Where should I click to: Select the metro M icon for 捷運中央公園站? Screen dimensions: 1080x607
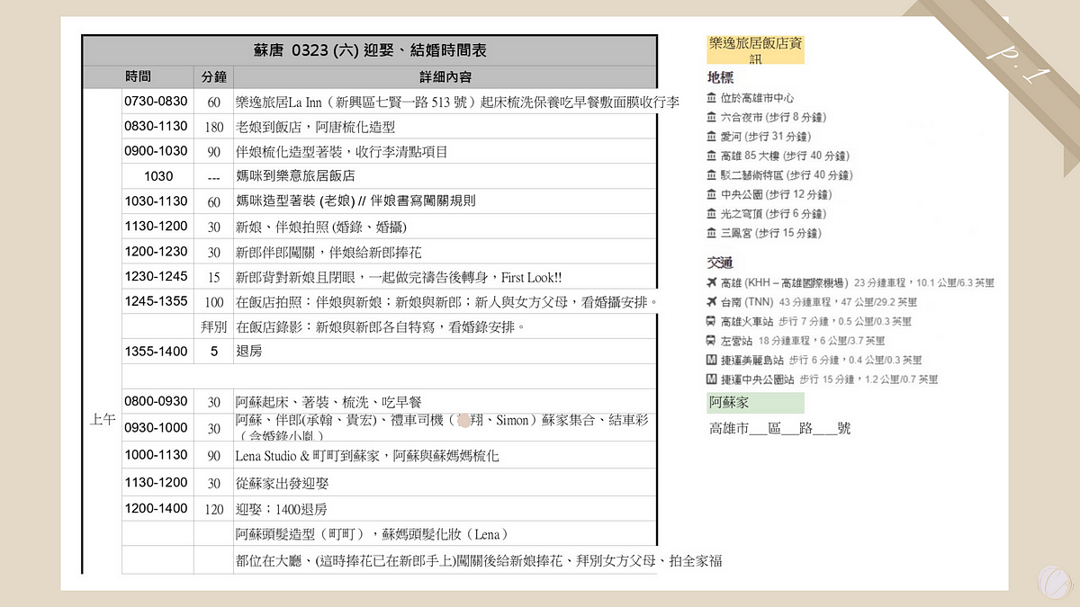[x=712, y=379]
